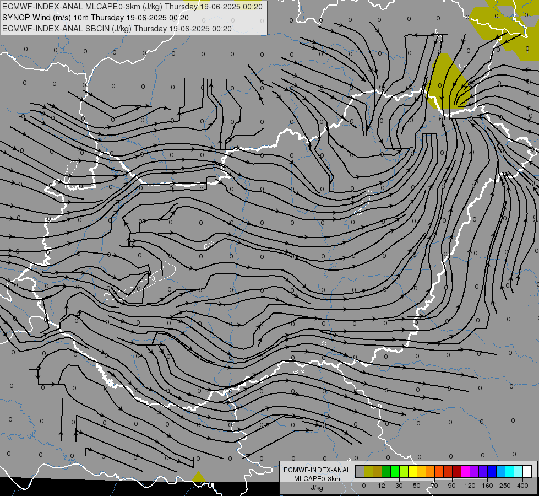Click the white swatch above the 400 label
Screen dimensions: 539x496
[527, 472]
